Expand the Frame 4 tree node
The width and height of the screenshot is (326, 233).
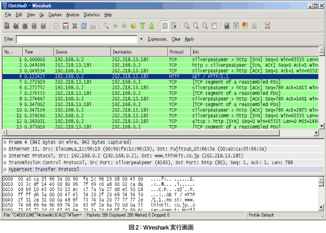5,142
